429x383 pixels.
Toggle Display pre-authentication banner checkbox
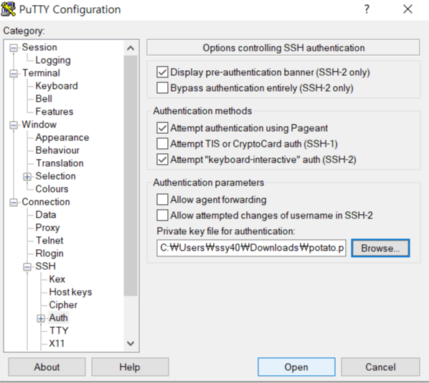click(162, 72)
